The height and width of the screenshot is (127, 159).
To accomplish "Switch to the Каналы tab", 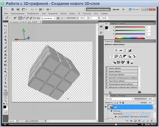I will (114, 96).
